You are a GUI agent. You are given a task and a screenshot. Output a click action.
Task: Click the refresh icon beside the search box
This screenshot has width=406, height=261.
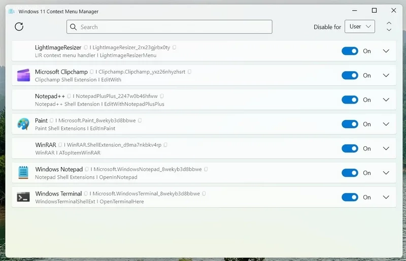(19, 26)
